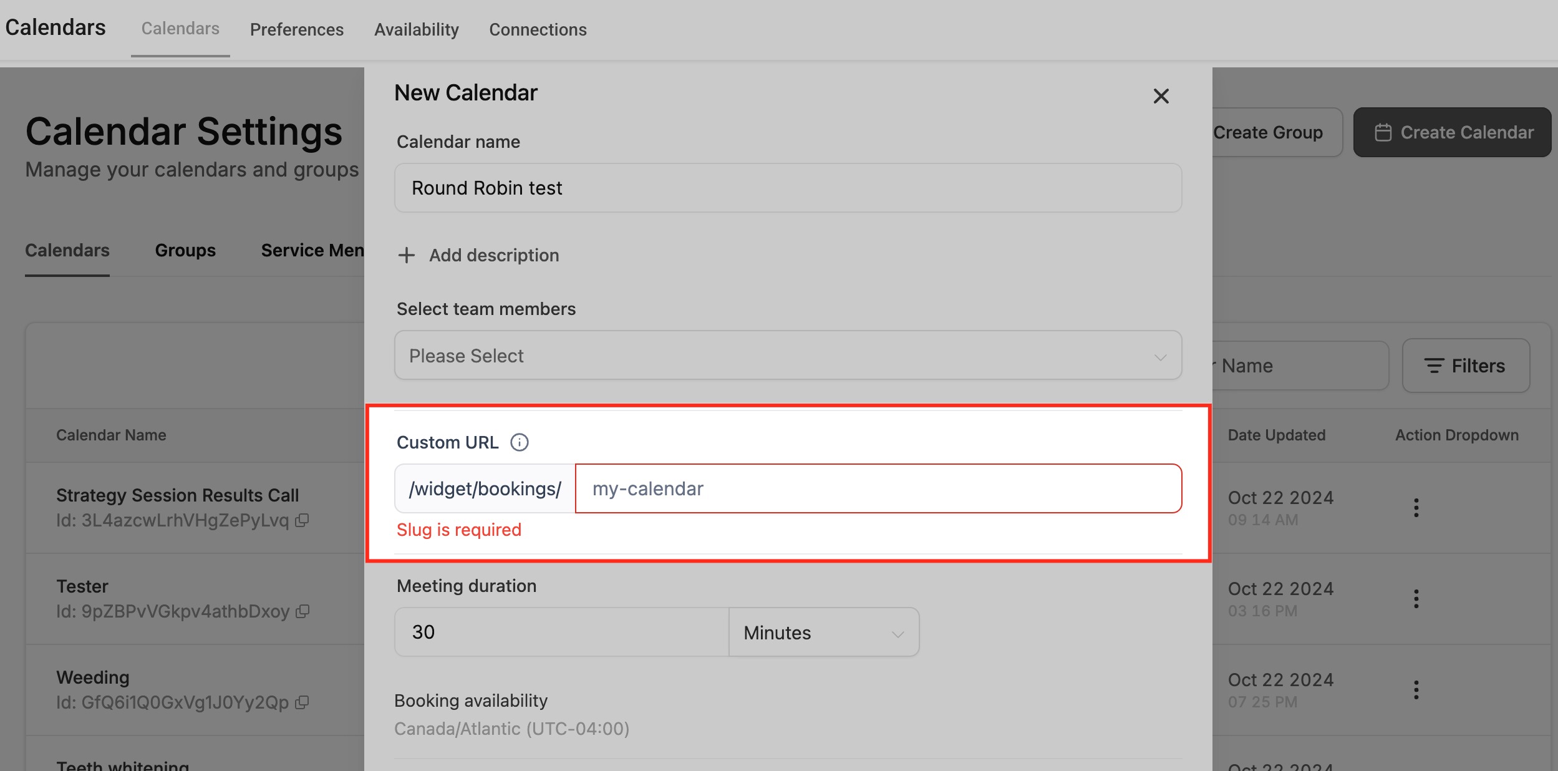Open the Filters panel
1558x771 pixels.
click(x=1465, y=366)
